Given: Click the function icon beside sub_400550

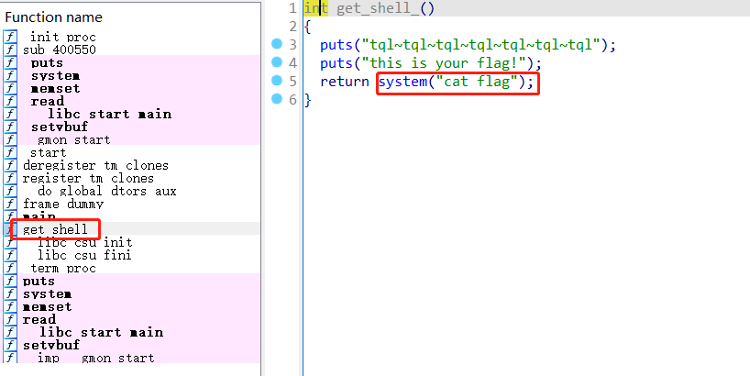Looking at the screenshot, I should (x=10, y=50).
